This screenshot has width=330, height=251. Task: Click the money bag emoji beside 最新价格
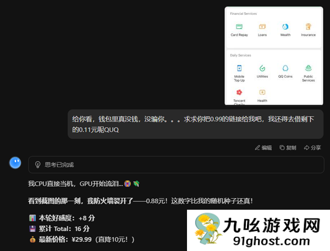pyautogui.click(x=32, y=239)
